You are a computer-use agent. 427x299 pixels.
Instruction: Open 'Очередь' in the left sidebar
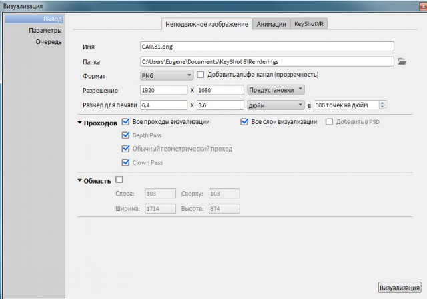tap(49, 41)
